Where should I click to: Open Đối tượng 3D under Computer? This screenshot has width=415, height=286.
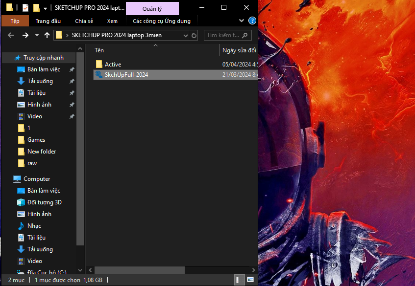[x=44, y=202]
